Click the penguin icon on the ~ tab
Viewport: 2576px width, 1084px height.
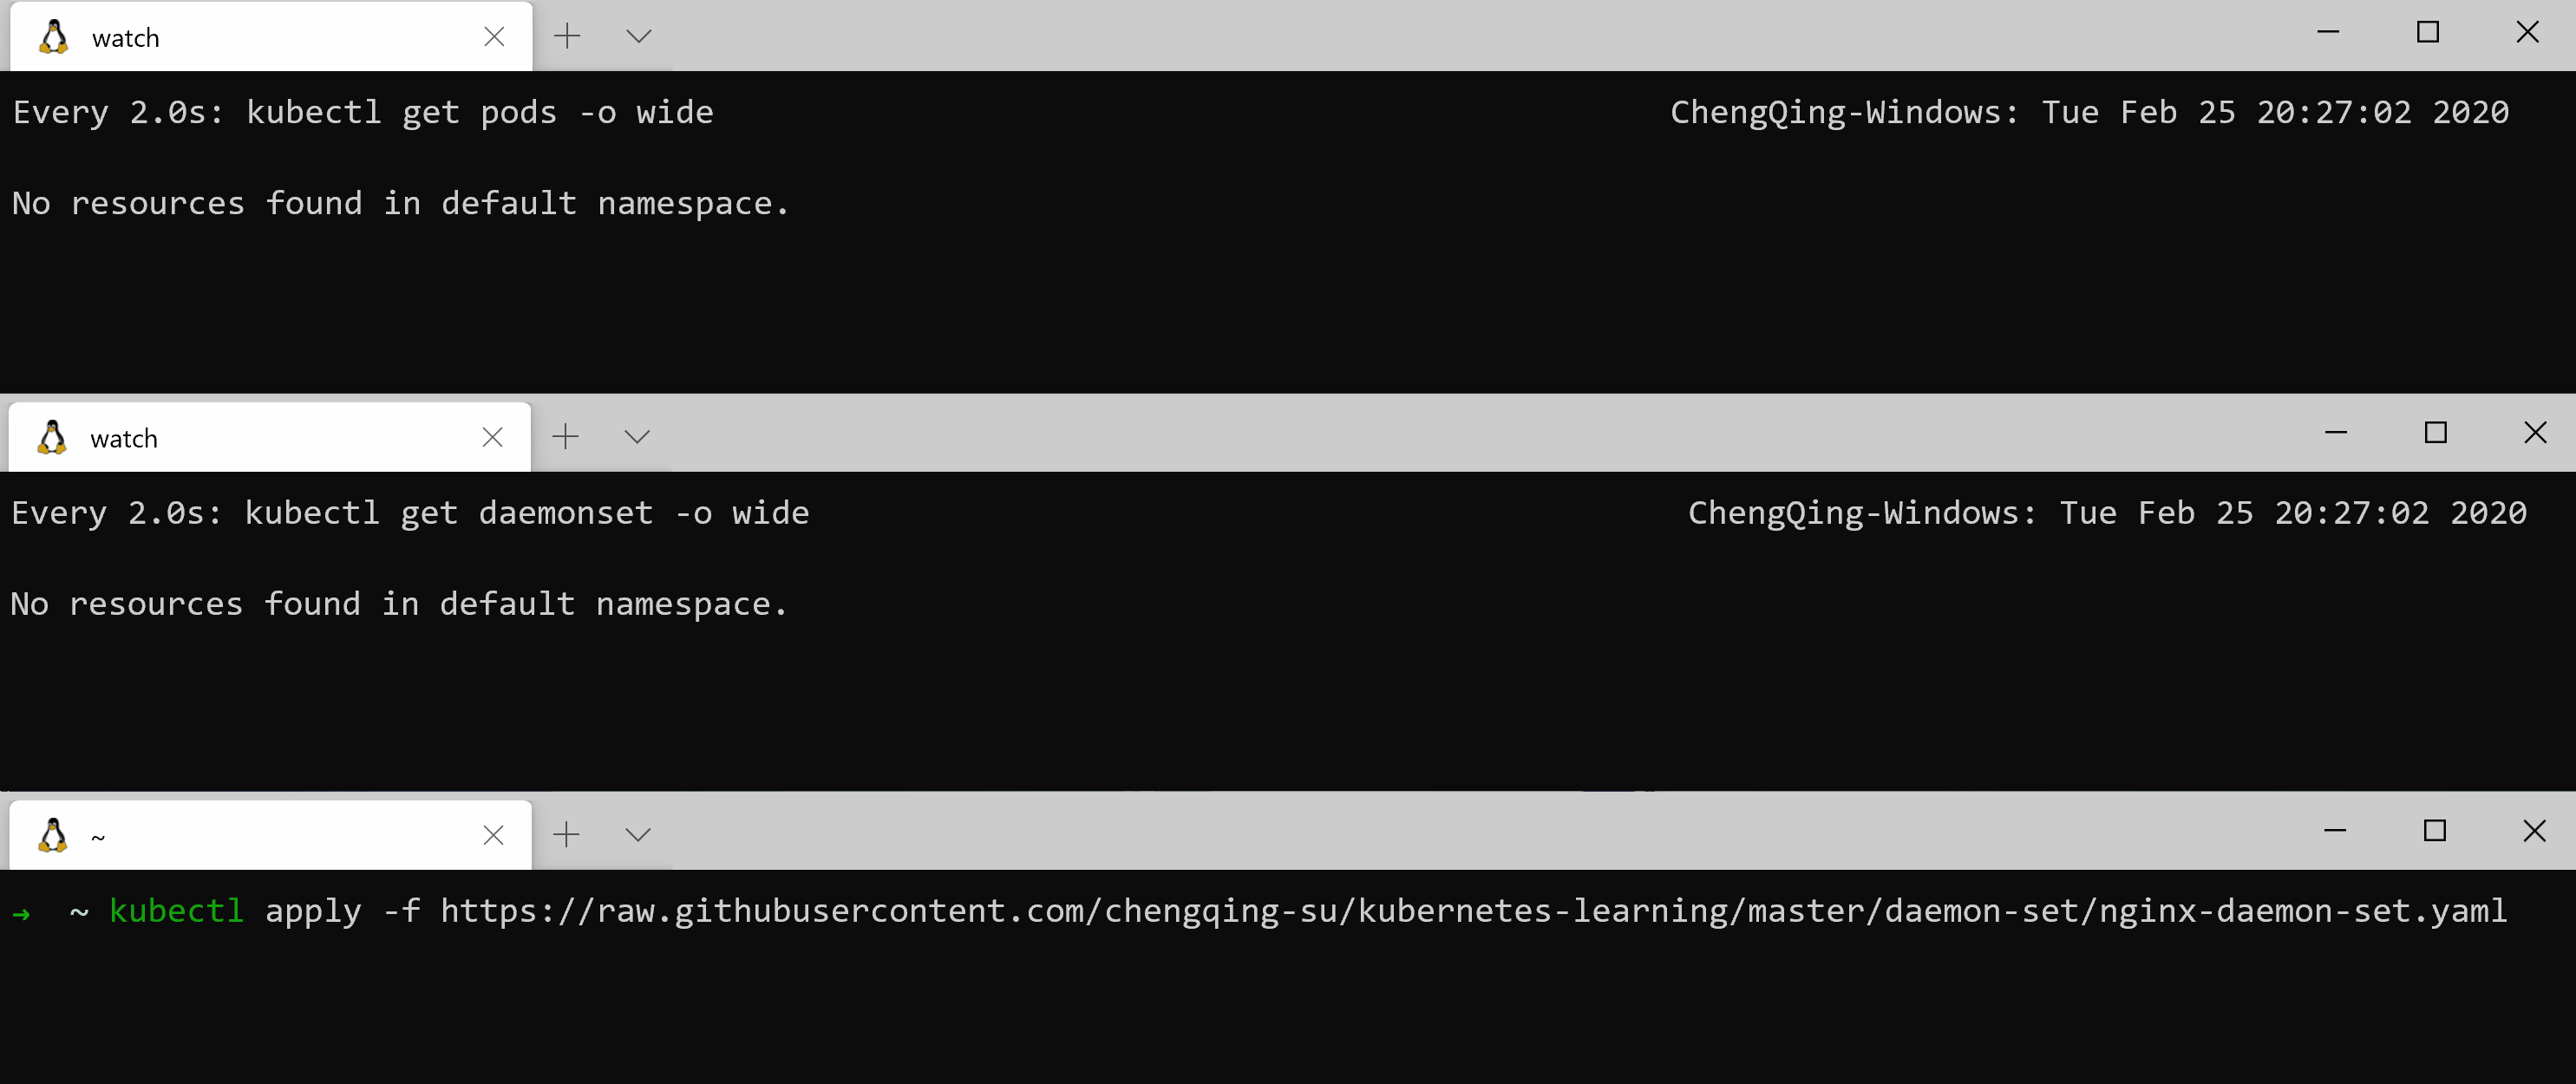tap(53, 835)
